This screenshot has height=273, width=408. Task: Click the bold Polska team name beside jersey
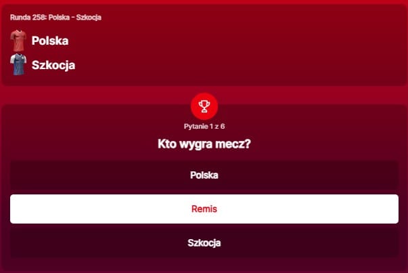point(50,41)
